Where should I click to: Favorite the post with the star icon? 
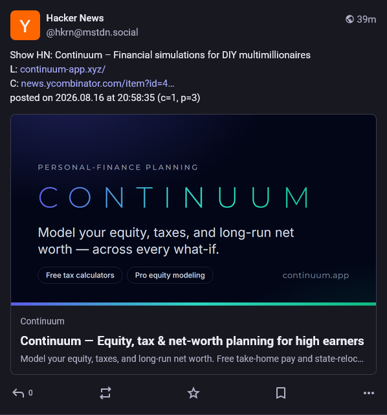tap(193, 393)
